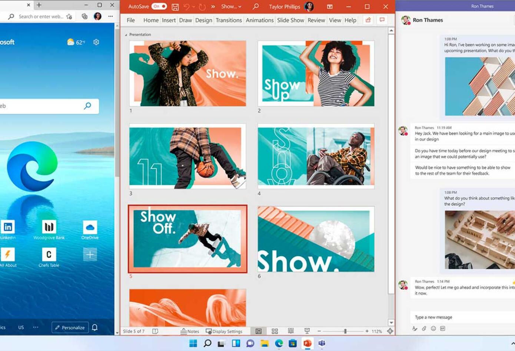
Task: Select the Transitions ribbon tab
Action: (x=229, y=20)
